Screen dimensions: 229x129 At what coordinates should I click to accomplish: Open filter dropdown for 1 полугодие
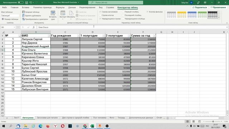104,36
